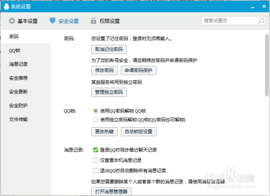The width and height of the screenshot is (270, 196).
Task: Open 文件传输 in the sidebar
Action: coord(26,120)
